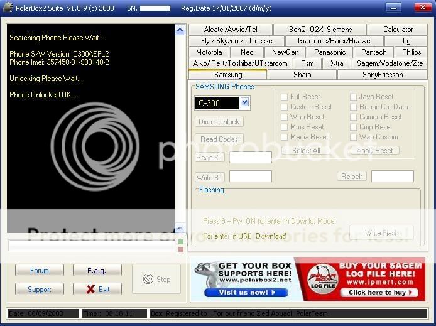Click the Read BT input field
Screen dimensions: 436x326
(x=251, y=157)
